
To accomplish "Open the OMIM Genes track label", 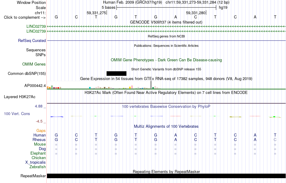I will coord(34,64).
